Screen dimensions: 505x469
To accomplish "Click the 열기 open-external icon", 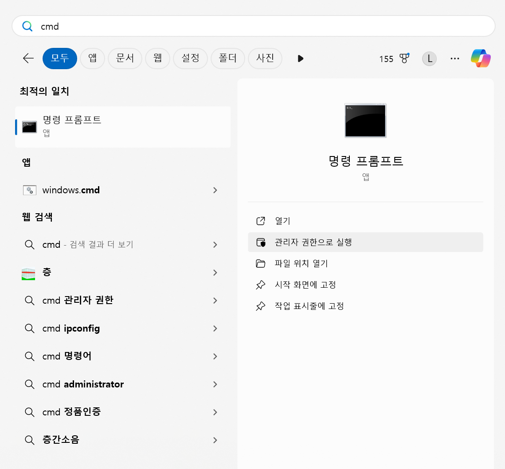I will click(x=261, y=221).
